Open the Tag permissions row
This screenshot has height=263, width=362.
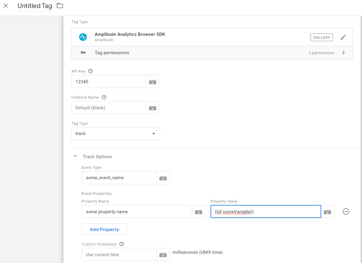point(212,53)
